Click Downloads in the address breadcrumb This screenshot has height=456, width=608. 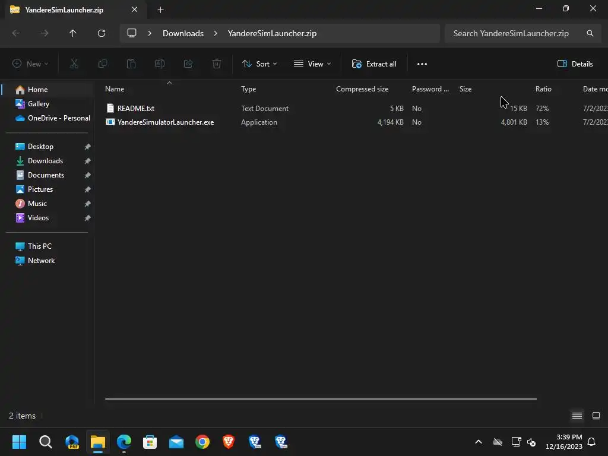click(183, 33)
